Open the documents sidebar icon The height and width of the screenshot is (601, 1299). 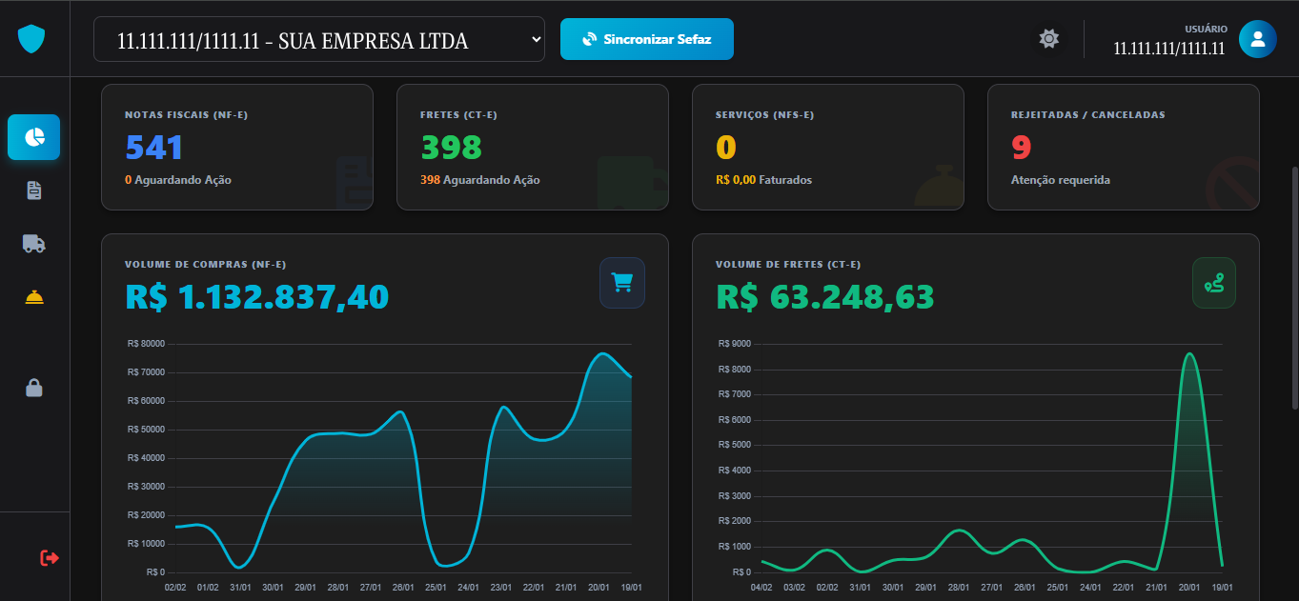tap(34, 190)
